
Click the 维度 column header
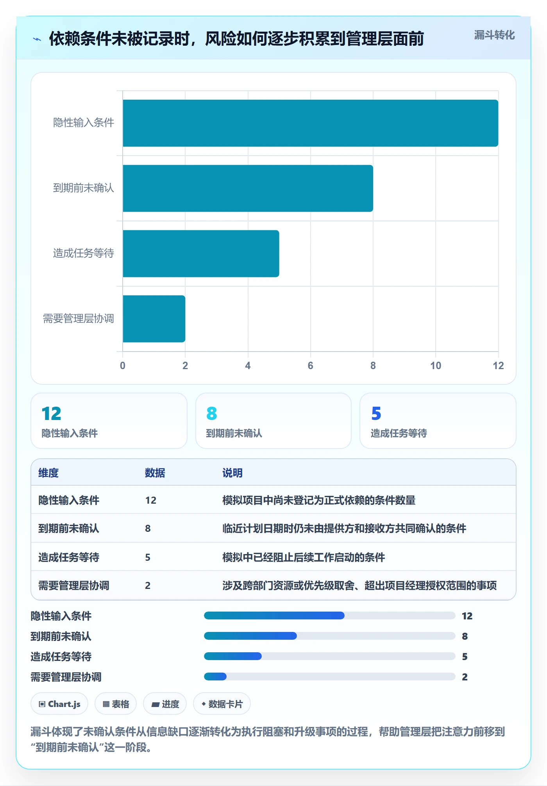48,473
